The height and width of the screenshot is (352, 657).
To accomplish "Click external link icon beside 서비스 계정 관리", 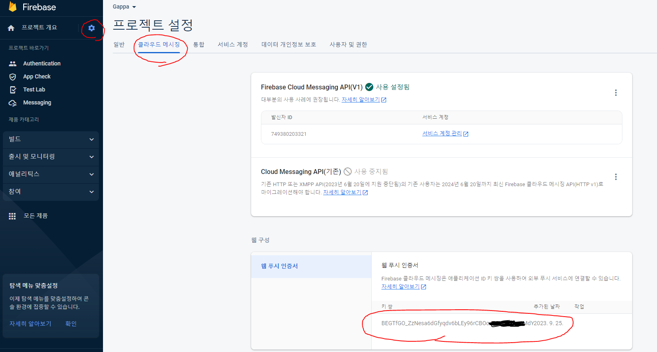I will tap(466, 134).
